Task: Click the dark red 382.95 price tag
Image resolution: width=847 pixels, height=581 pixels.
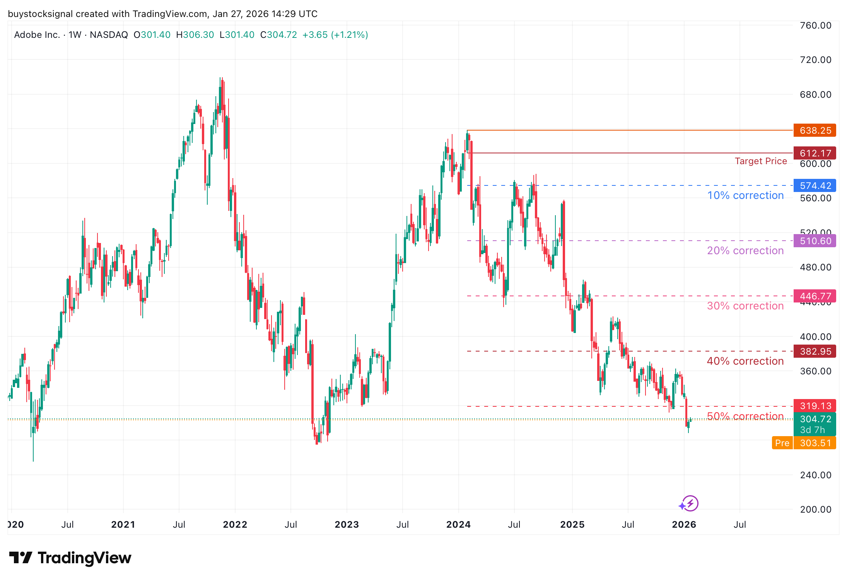Action: (815, 352)
